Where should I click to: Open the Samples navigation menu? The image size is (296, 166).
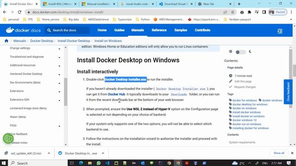[x=181, y=30]
